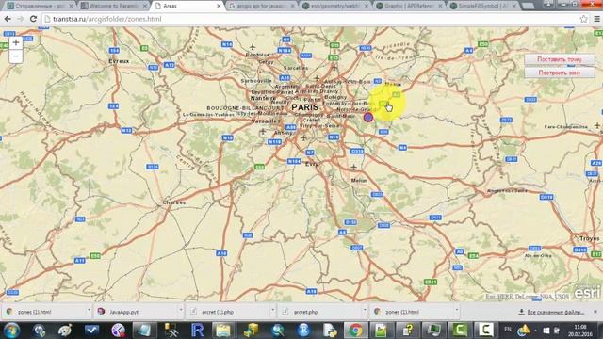Image resolution: width=603 pixels, height=339 pixels.
Task: Show hidden tray icons arrow
Action: coord(535,331)
